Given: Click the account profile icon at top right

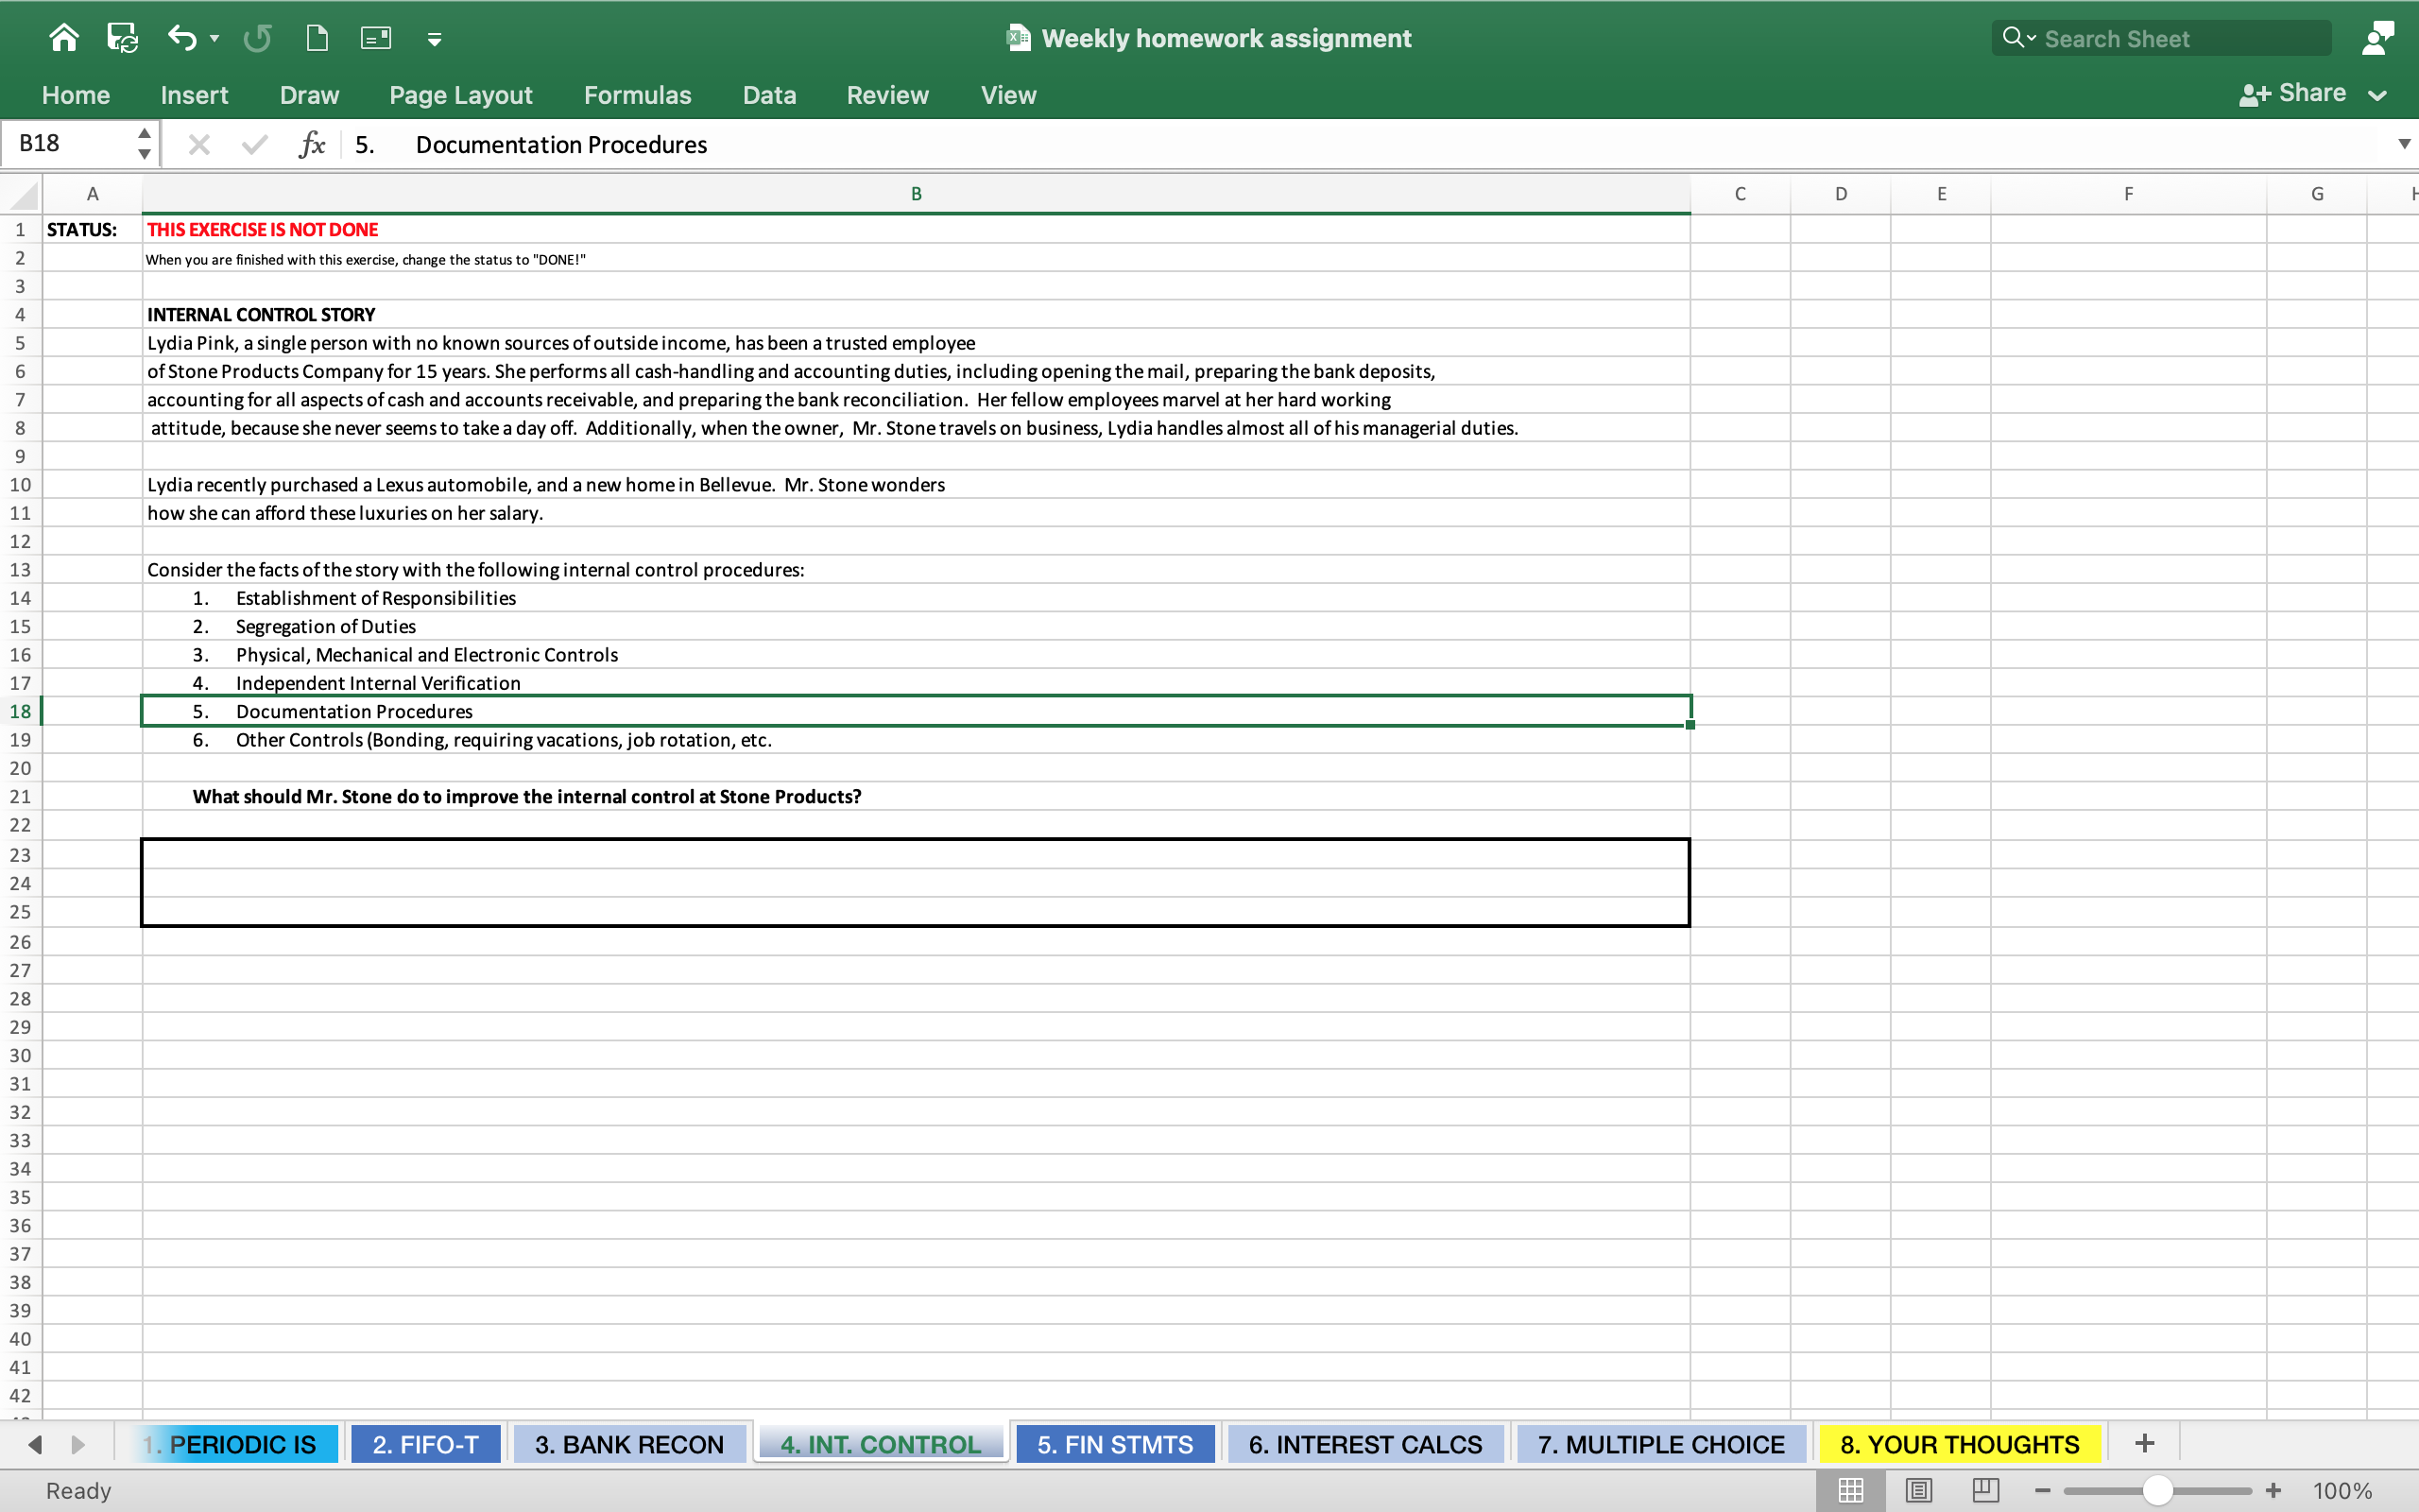Looking at the screenshot, I should [x=2377, y=38].
